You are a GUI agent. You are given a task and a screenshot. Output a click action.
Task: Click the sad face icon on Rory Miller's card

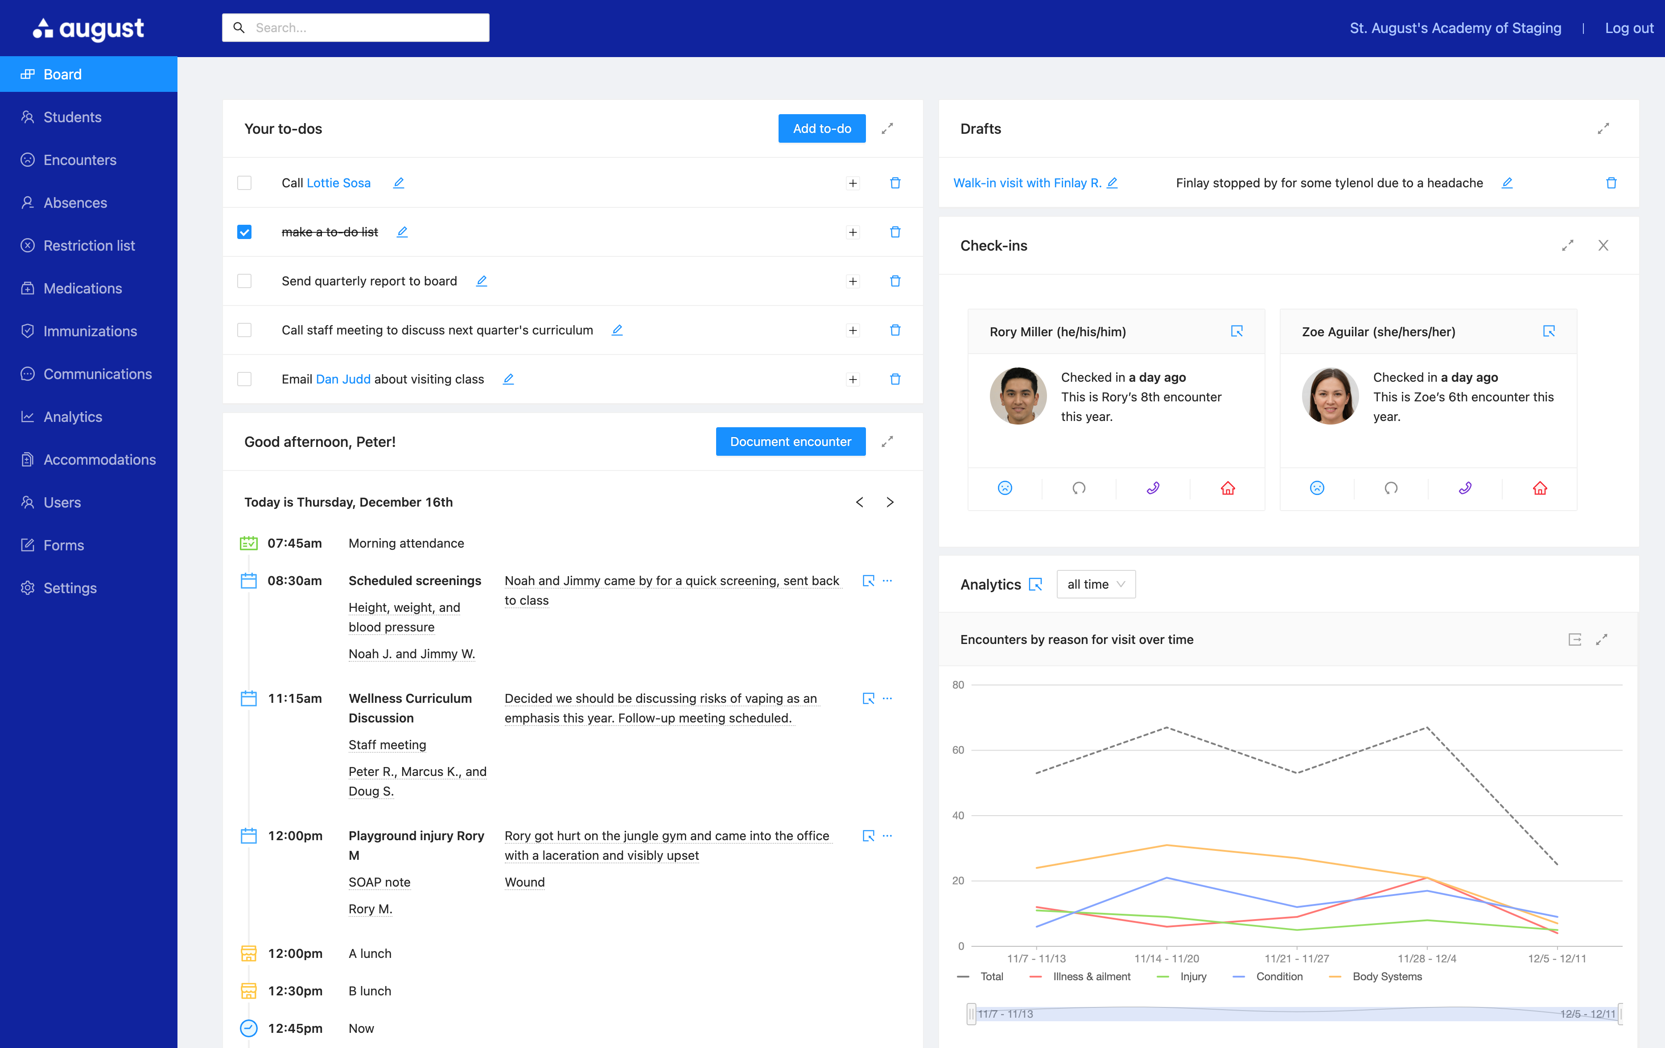tap(1005, 488)
